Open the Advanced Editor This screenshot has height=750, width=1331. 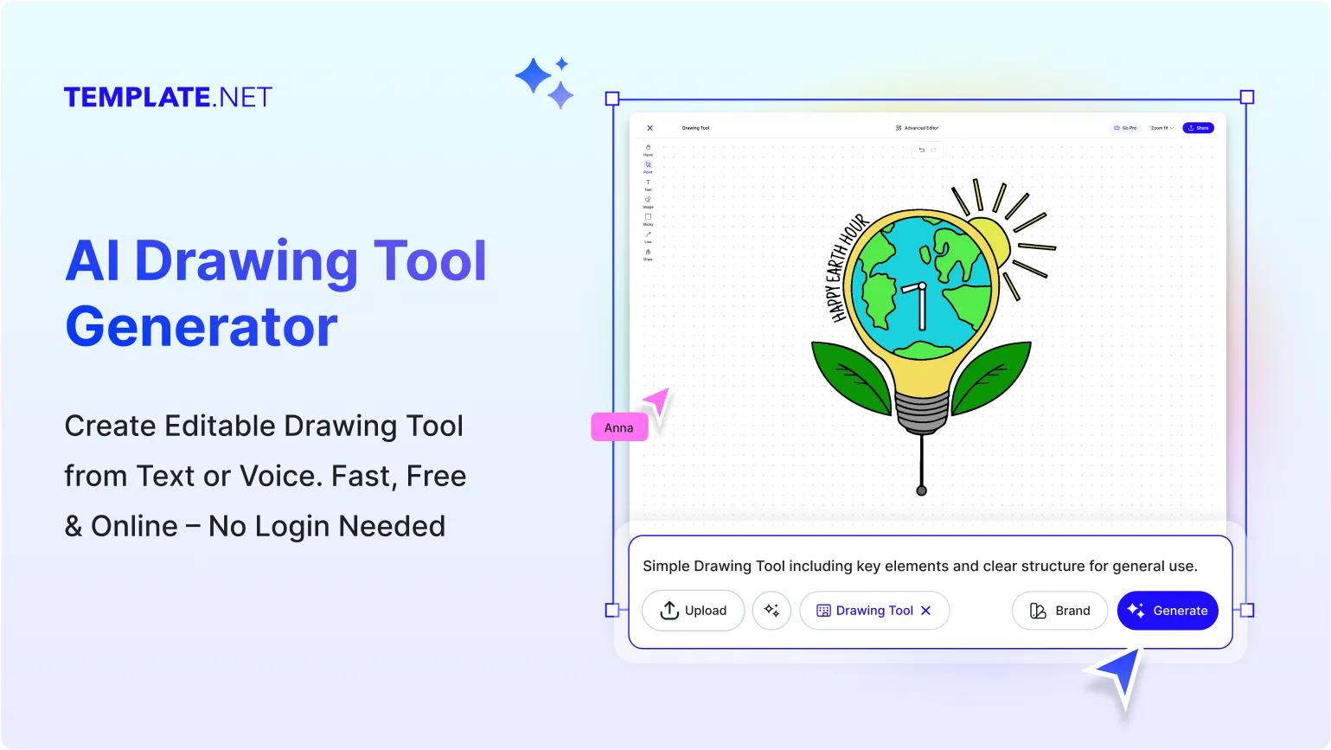pyautogui.click(x=917, y=127)
